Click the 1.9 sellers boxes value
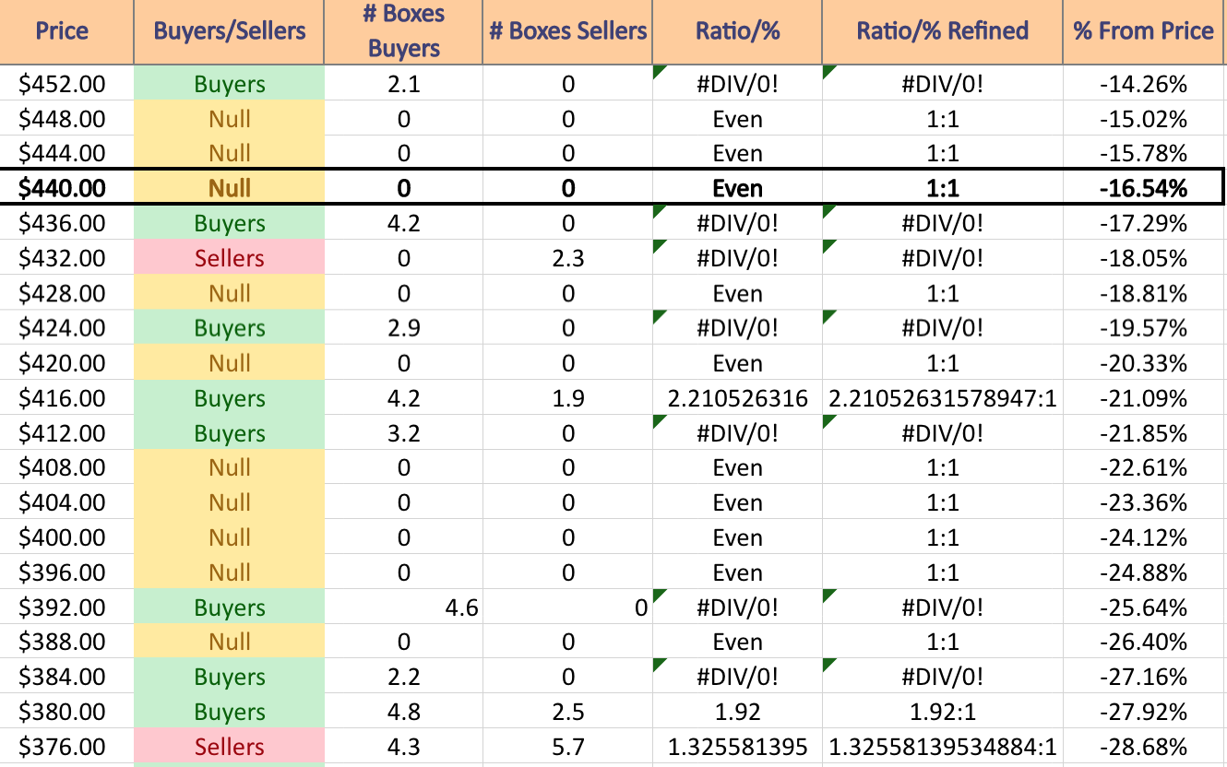 (x=567, y=398)
